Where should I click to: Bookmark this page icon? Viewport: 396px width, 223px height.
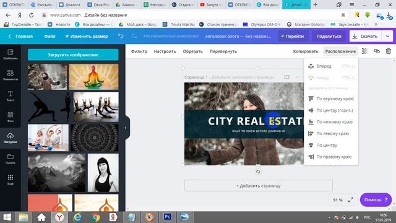[343, 15]
